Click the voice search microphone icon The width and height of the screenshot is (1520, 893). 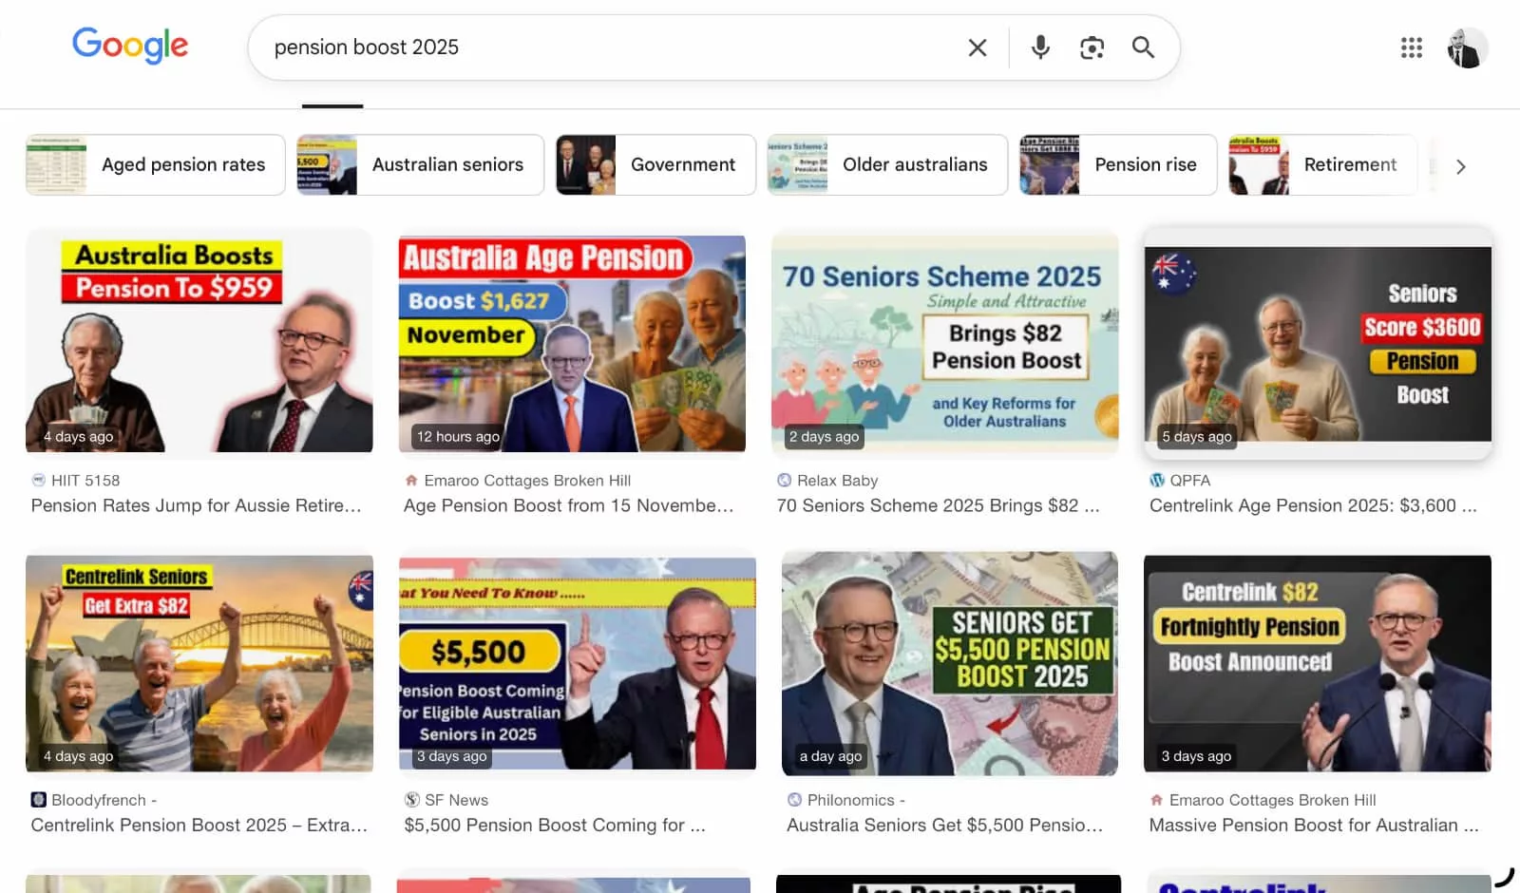(x=1039, y=47)
